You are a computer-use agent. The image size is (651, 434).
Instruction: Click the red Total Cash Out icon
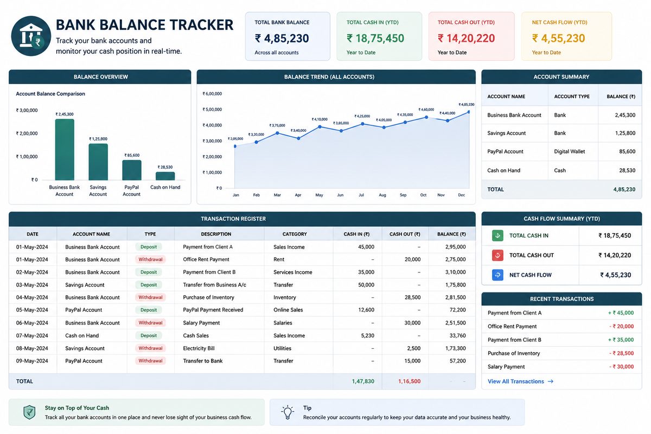[498, 255]
